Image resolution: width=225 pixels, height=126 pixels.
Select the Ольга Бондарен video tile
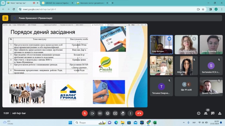[x=161, y=66]
